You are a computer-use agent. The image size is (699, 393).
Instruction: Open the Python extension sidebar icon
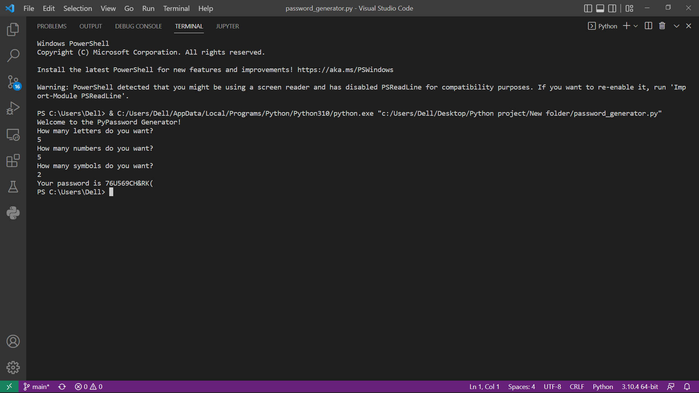click(x=13, y=213)
